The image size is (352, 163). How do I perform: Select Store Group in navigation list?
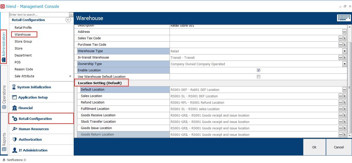click(23, 41)
